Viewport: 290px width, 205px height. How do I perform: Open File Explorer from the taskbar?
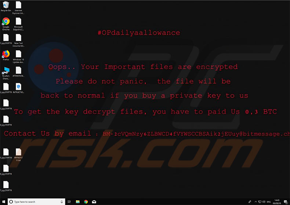[78, 202]
